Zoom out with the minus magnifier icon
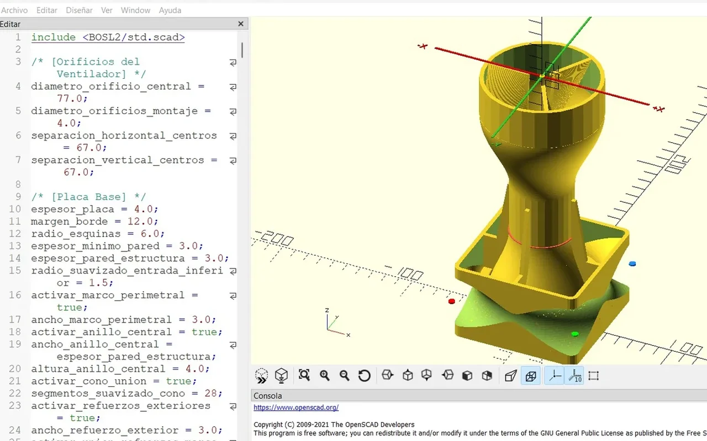 [x=344, y=375]
